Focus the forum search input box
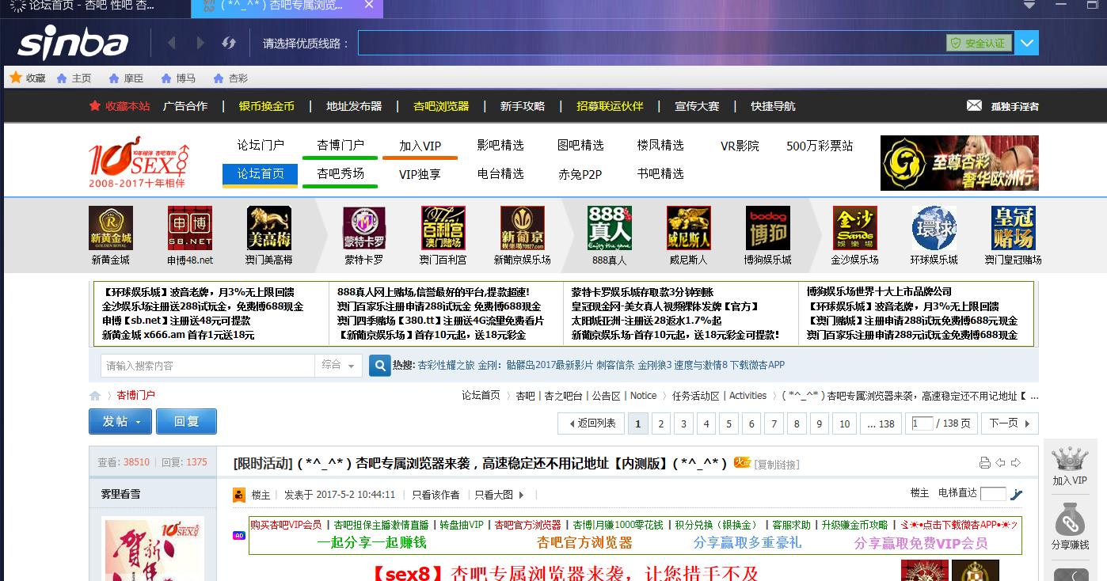Viewport: 1107px width, 581px height. (x=207, y=365)
